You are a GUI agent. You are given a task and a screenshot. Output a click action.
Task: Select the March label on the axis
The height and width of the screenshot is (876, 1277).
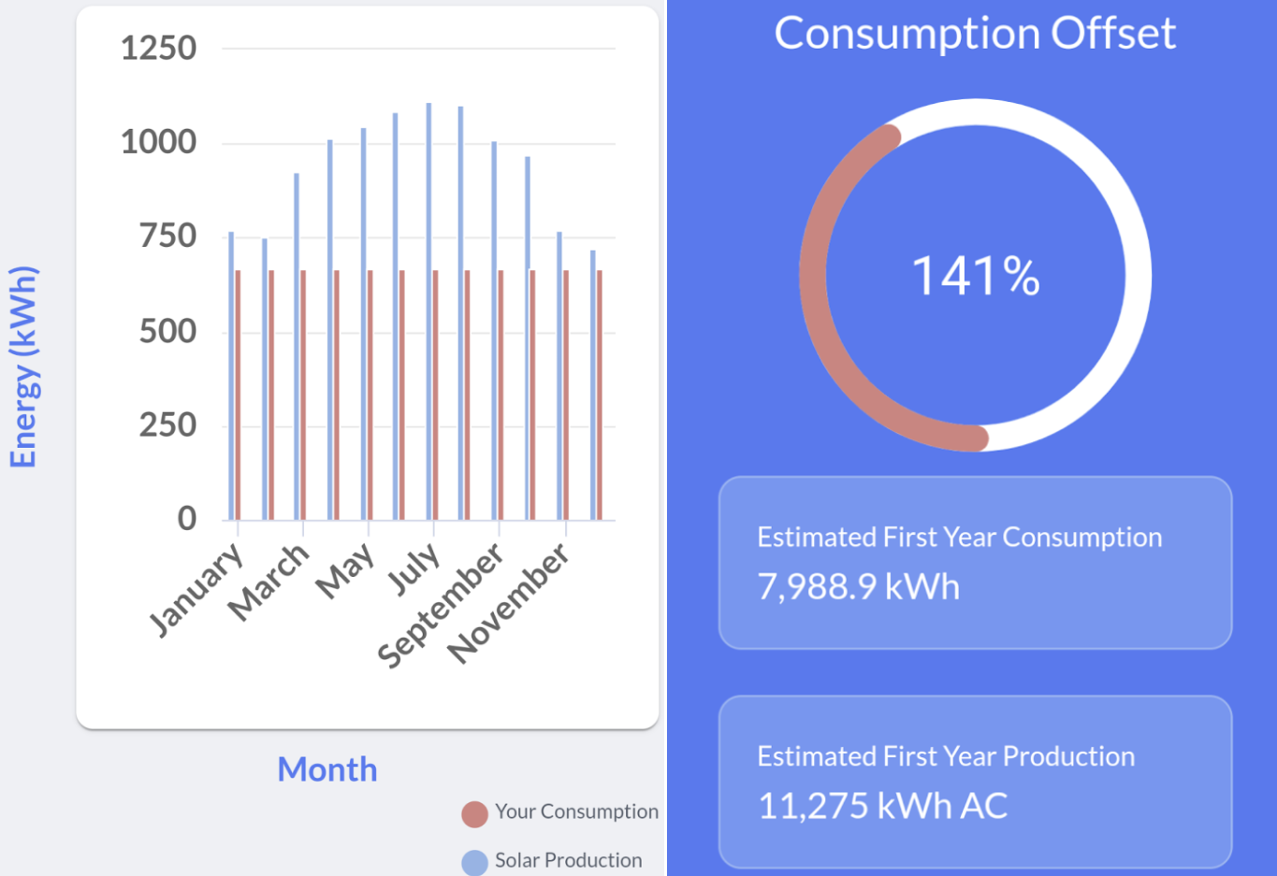pyautogui.click(x=268, y=582)
